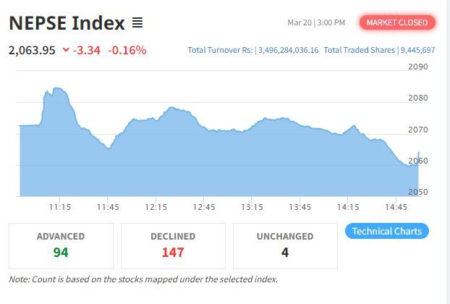Click the red down-arrow change indicator
Image resolution: width=450 pixels, height=304 pixels.
[66, 50]
